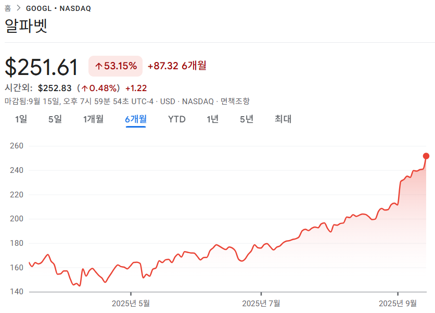Viewport: 435px width, 313px height.
Task: Select the 6개월 time range tab
Action: (136, 119)
